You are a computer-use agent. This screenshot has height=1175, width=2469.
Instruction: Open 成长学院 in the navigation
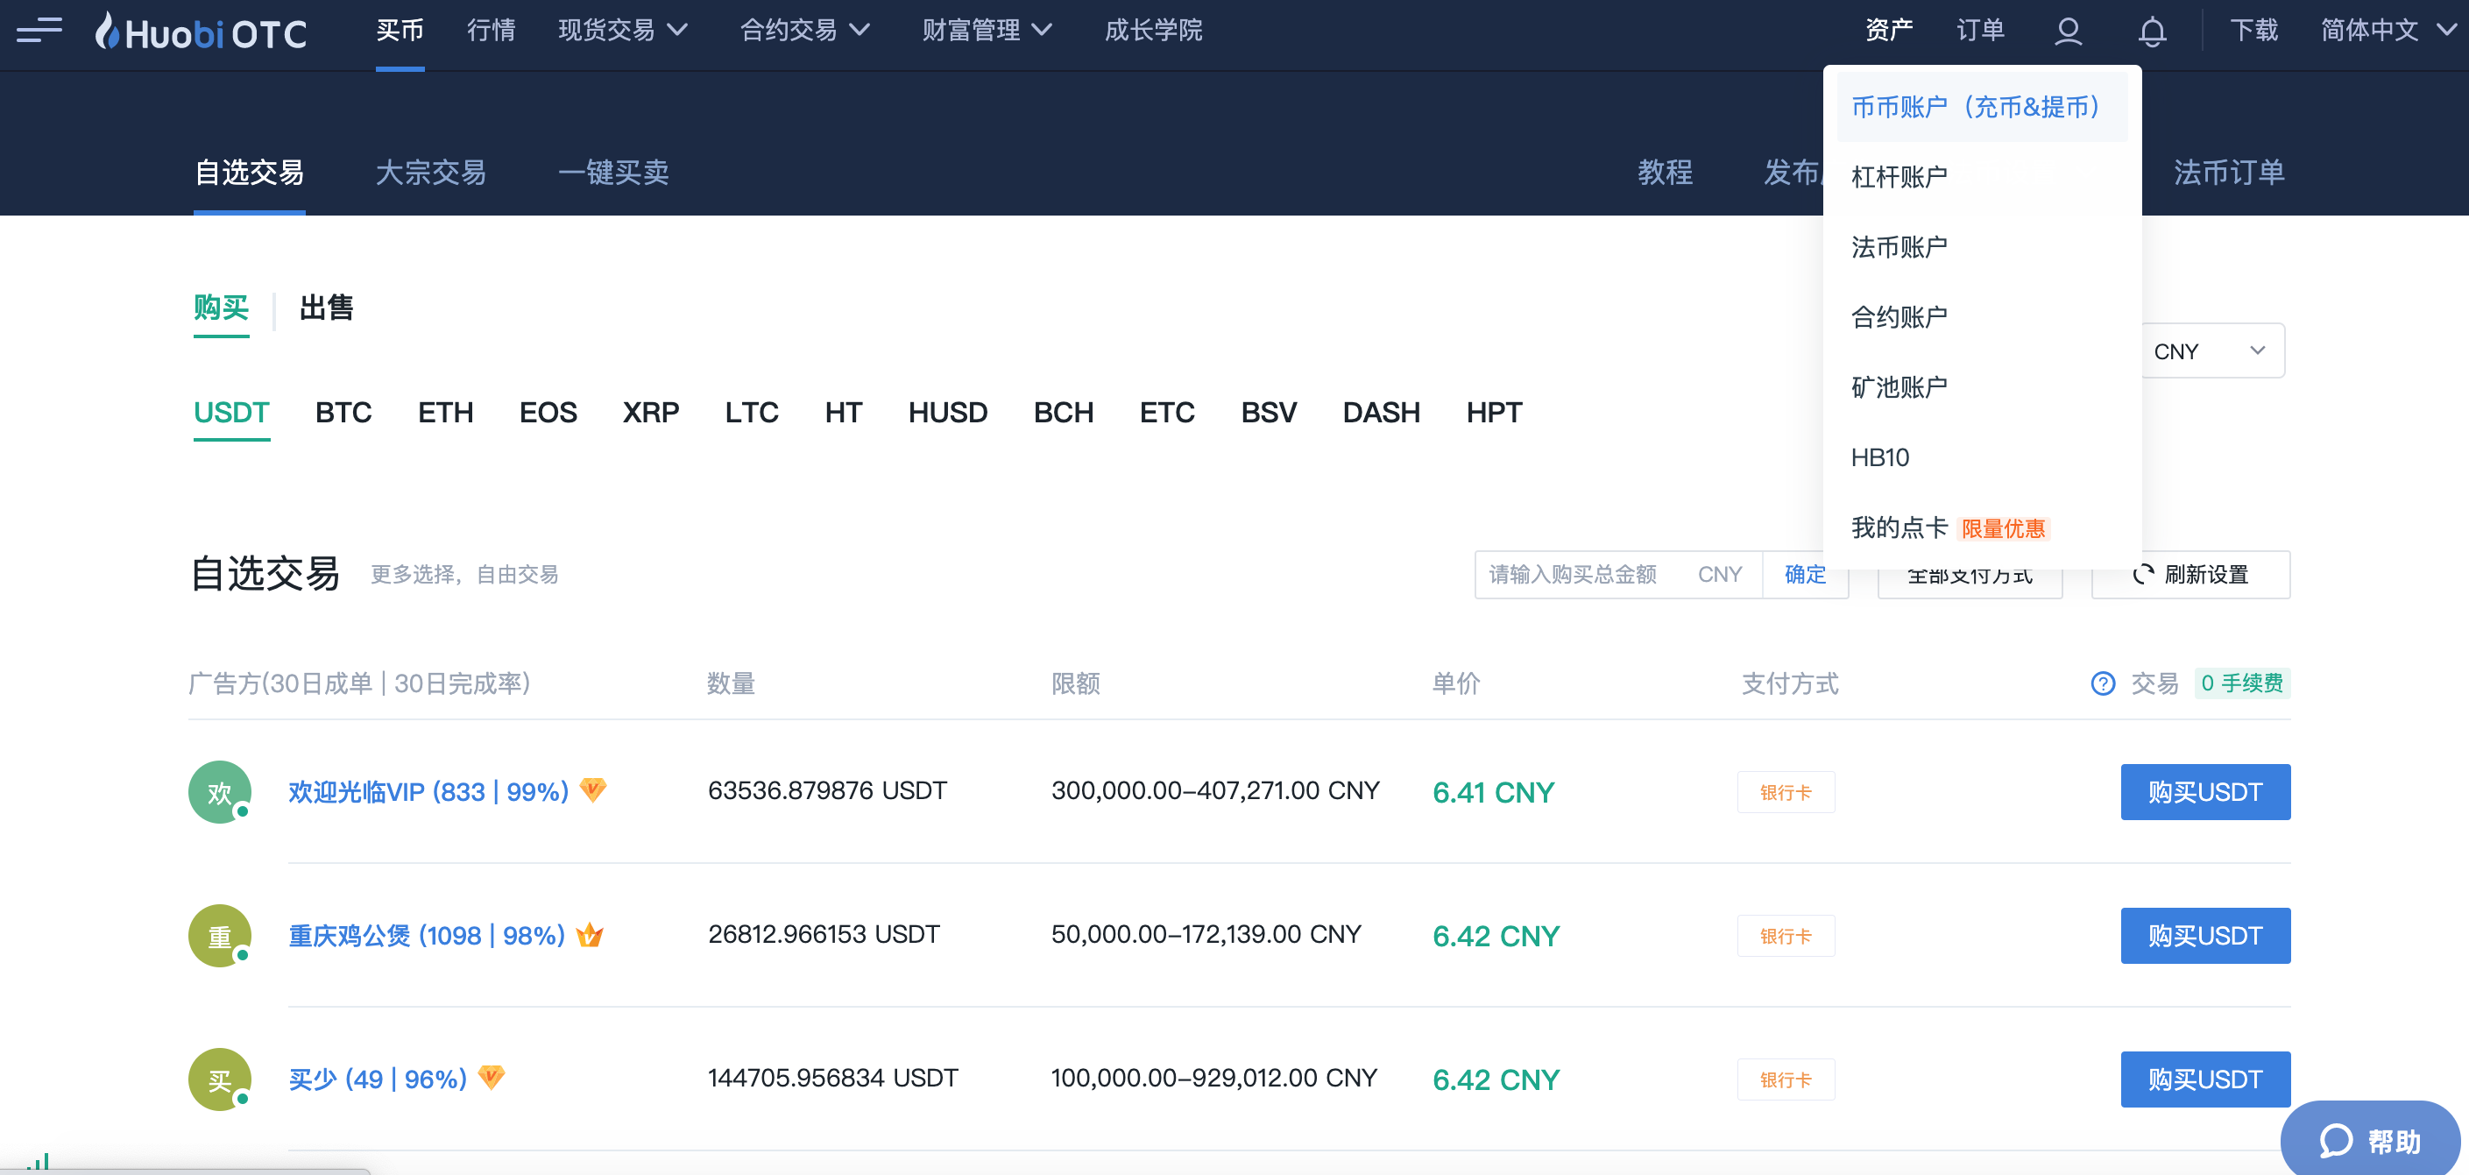[x=1153, y=30]
